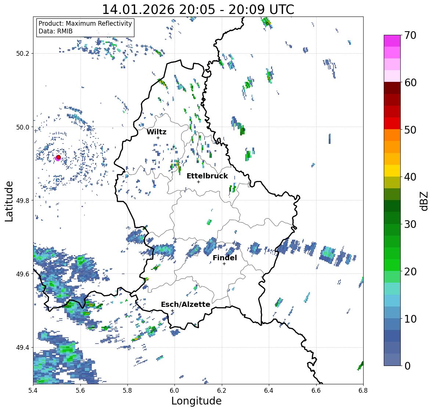Click the longitude tick label 5.4
This screenshot has height=410, width=433.
pos(33,390)
